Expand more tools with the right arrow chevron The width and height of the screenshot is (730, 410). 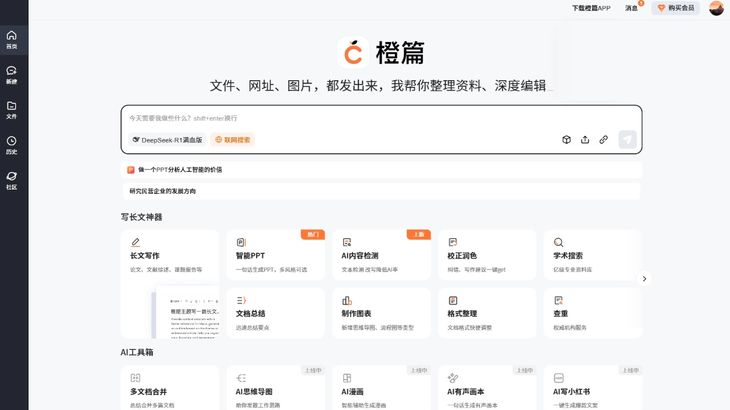pyautogui.click(x=644, y=278)
